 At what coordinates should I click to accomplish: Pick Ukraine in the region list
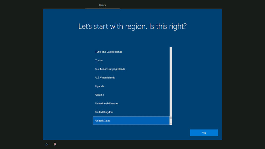[131, 95]
